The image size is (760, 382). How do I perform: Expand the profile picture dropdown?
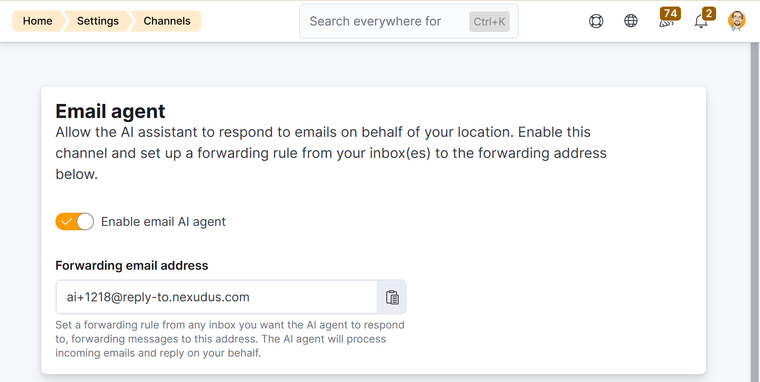click(736, 20)
